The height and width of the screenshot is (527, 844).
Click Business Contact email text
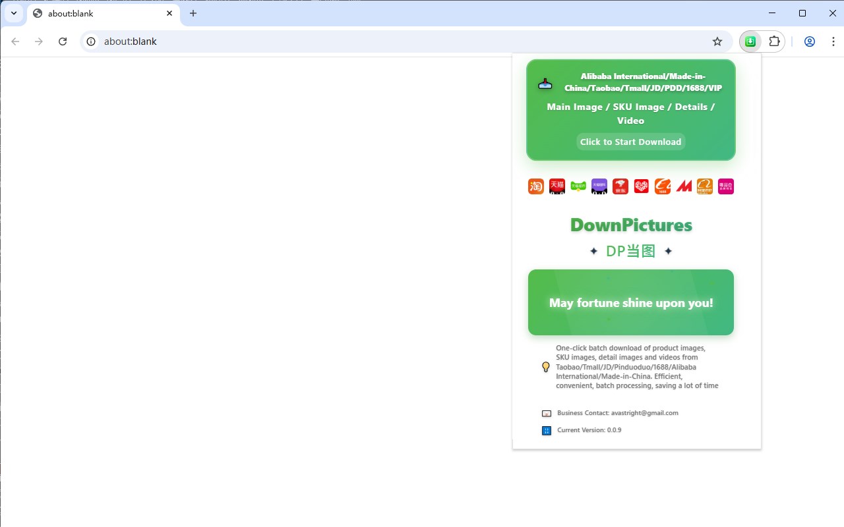pyautogui.click(x=618, y=413)
